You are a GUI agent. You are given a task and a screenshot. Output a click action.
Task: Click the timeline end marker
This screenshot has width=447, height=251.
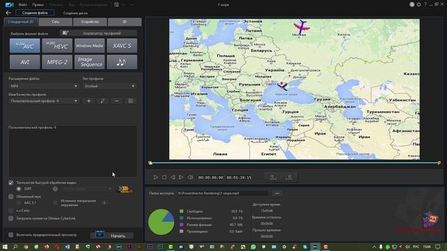point(439,162)
